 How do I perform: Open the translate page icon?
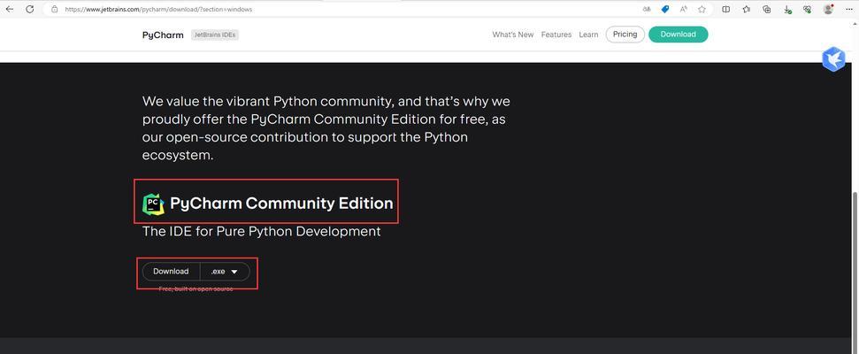pyautogui.click(x=648, y=10)
